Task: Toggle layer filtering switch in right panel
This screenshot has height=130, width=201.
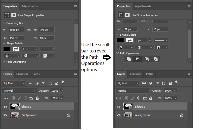Action: coord(176,83)
